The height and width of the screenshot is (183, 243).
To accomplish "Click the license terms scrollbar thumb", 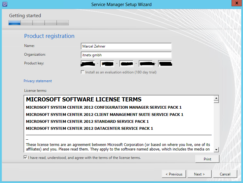I will [x=216, y=102].
